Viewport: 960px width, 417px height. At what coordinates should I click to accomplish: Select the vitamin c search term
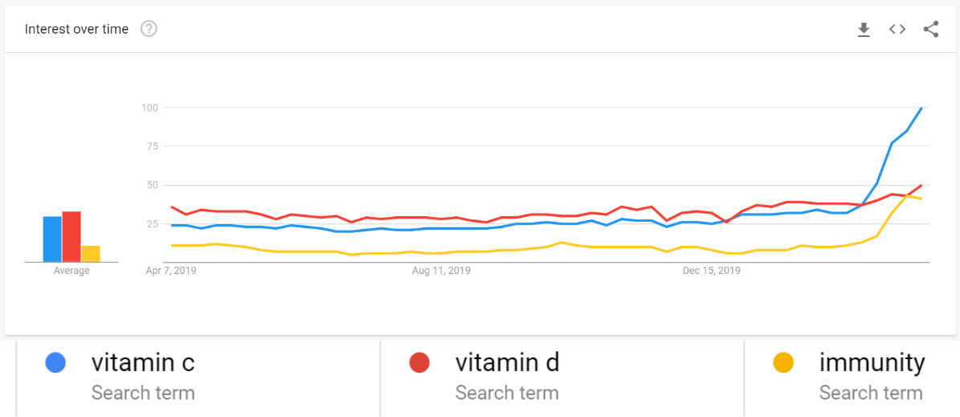[143, 363]
